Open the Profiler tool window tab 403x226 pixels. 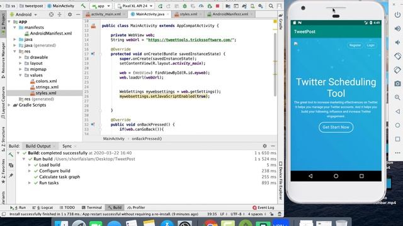(x=136, y=208)
